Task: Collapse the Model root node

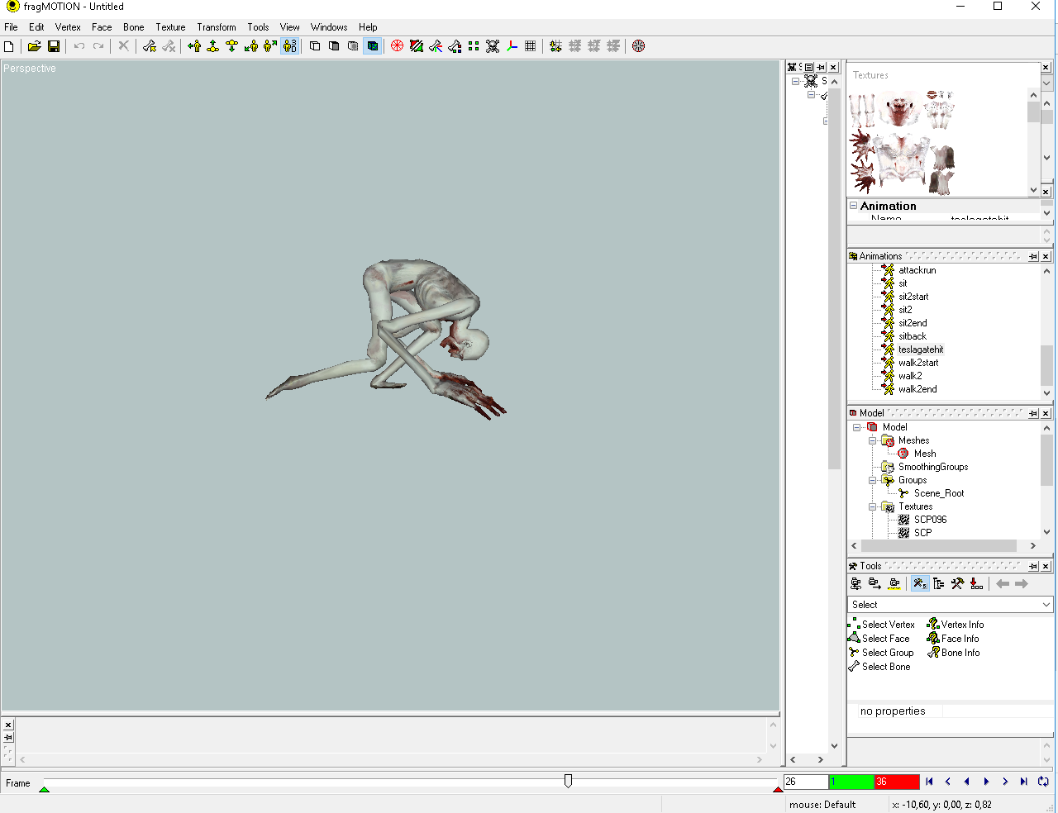Action: (856, 427)
